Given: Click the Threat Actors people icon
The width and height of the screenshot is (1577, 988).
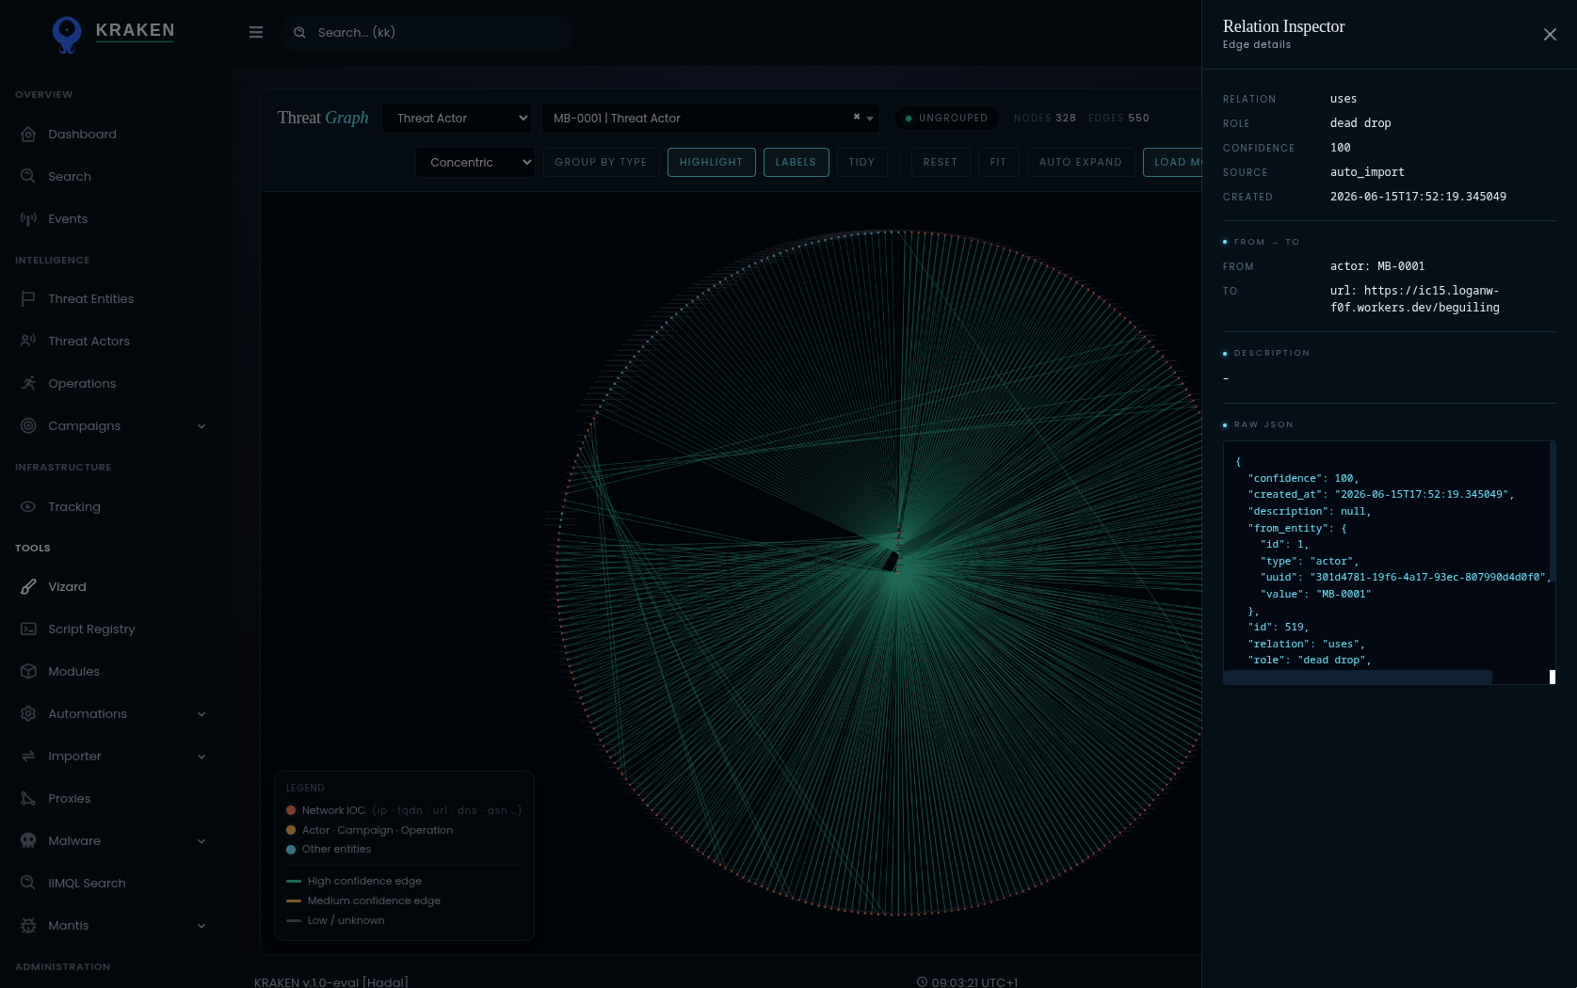Looking at the screenshot, I should point(28,341).
